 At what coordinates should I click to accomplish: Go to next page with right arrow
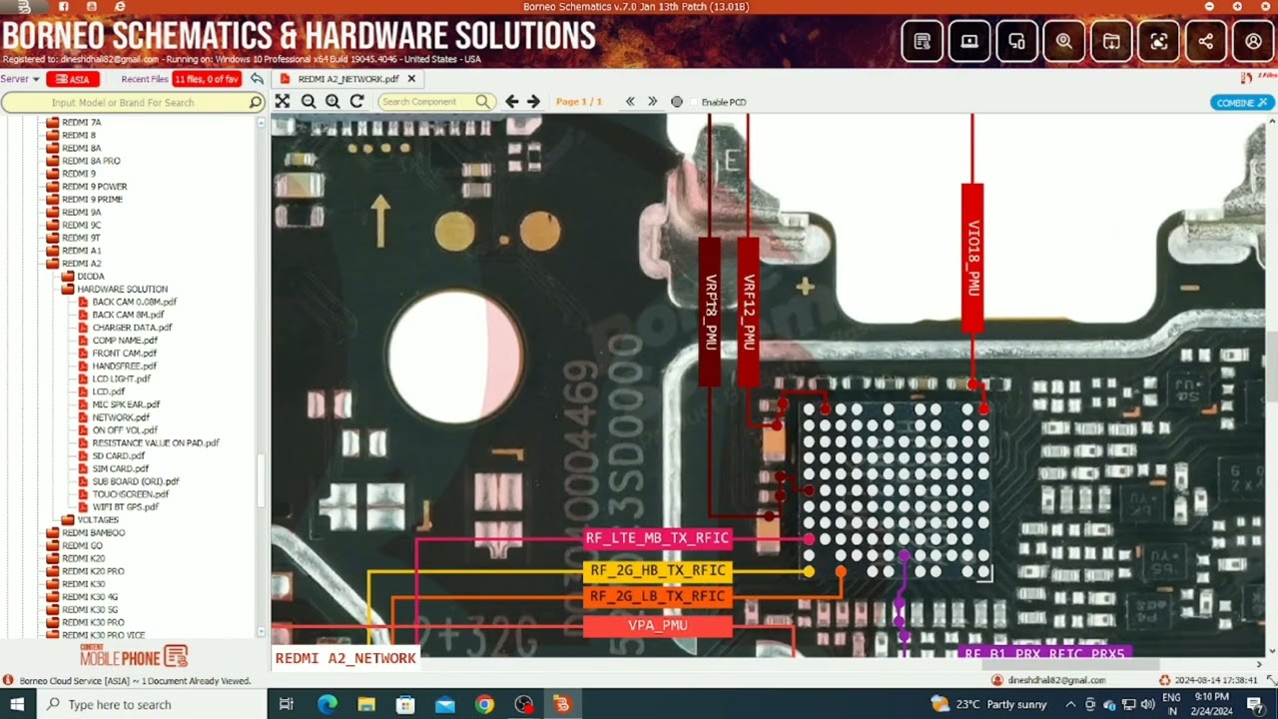point(533,102)
